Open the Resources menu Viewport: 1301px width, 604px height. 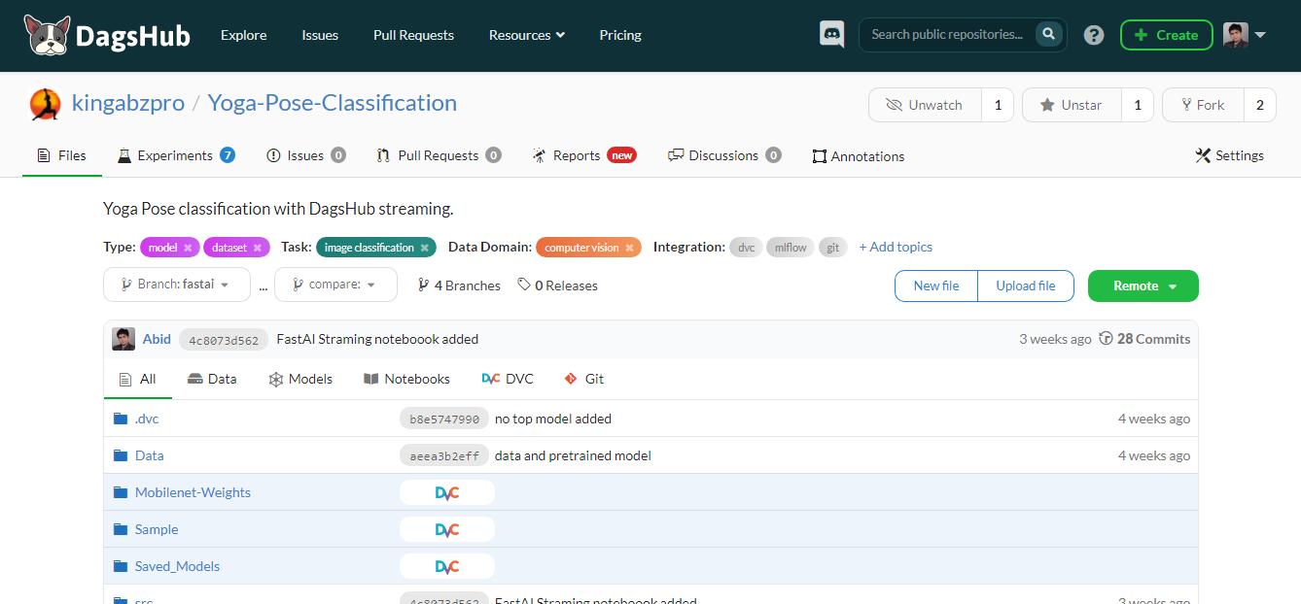(526, 35)
